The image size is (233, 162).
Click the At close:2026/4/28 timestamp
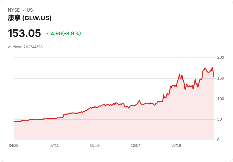tap(25, 47)
